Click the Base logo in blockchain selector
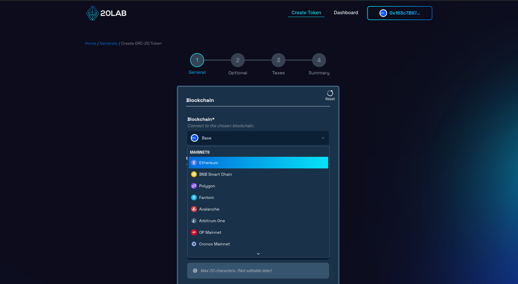Screen dimensions: 518x284 [x=195, y=138]
